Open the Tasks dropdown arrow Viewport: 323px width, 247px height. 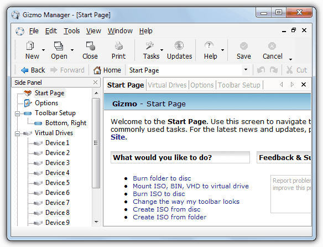click(x=161, y=50)
